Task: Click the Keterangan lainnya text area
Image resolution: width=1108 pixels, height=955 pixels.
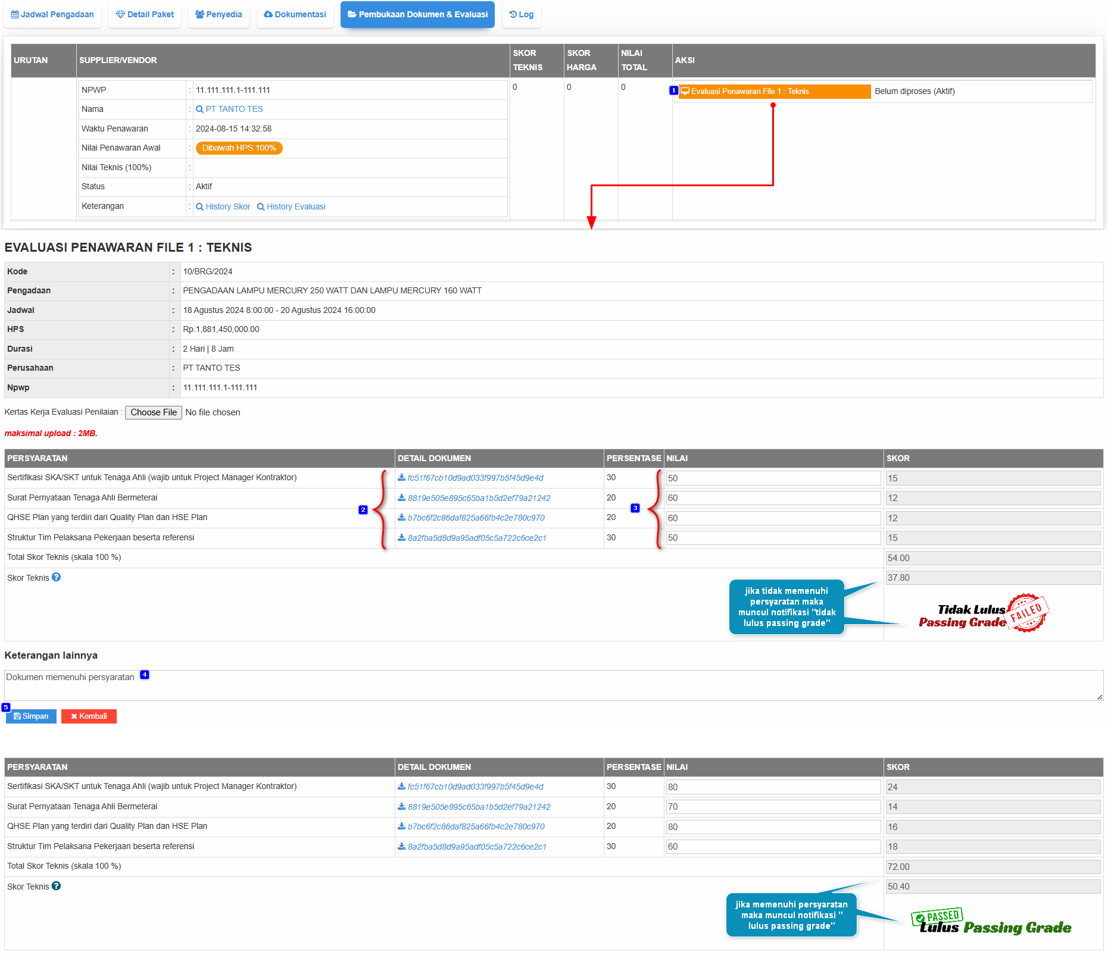Action: pos(553,685)
